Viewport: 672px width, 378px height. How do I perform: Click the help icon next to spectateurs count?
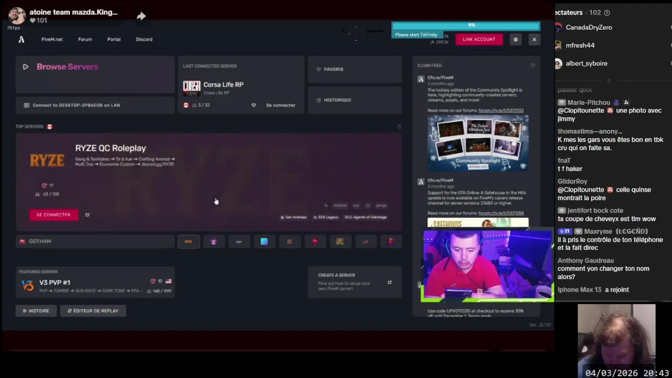click(x=607, y=13)
